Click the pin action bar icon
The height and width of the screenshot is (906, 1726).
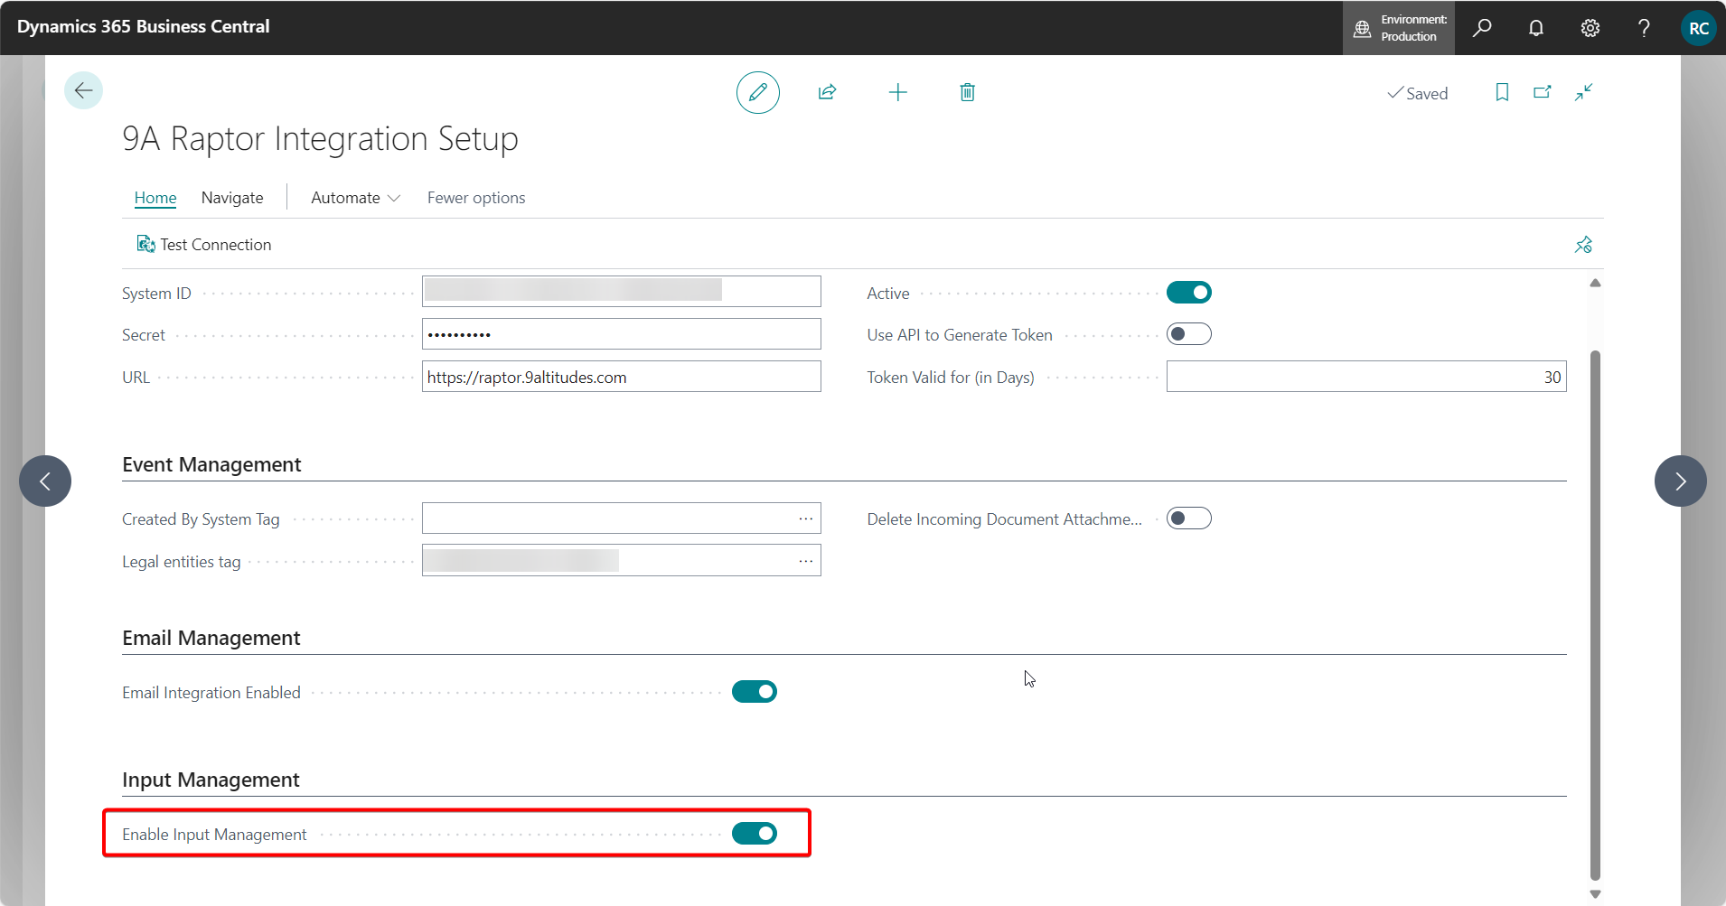click(1583, 245)
